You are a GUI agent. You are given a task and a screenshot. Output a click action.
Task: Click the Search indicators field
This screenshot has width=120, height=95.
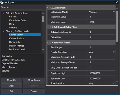point(23,7)
